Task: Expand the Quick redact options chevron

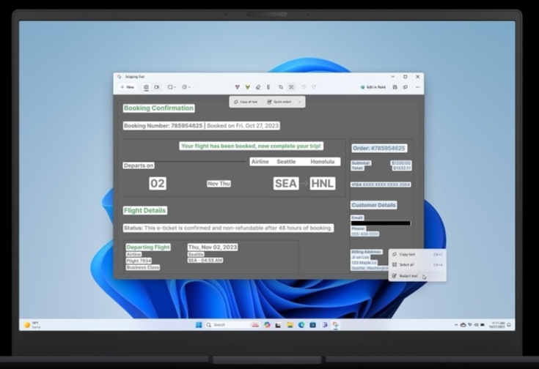Action: tap(299, 102)
